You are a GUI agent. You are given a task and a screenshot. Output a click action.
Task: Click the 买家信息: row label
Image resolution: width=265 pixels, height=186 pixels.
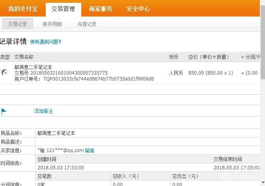(11, 150)
